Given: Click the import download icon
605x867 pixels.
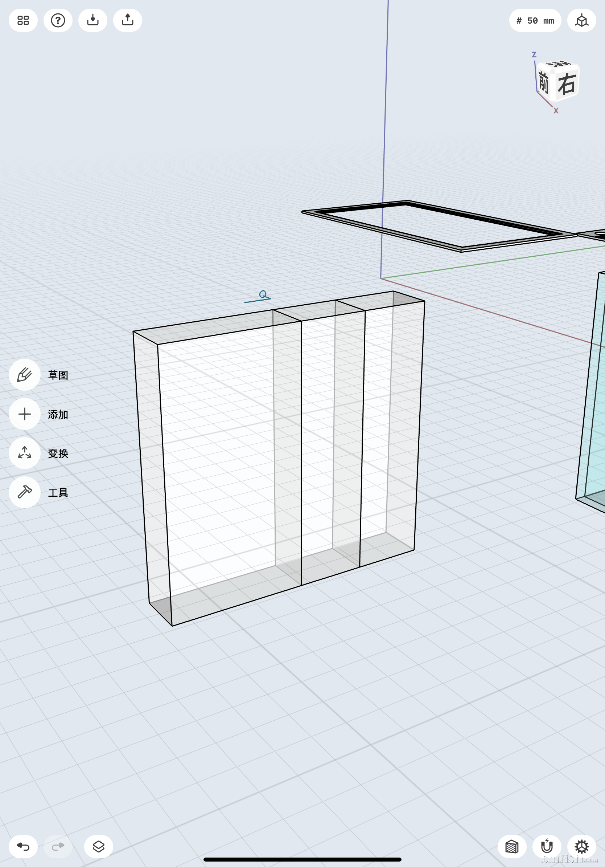Looking at the screenshot, I should point(93,20).
